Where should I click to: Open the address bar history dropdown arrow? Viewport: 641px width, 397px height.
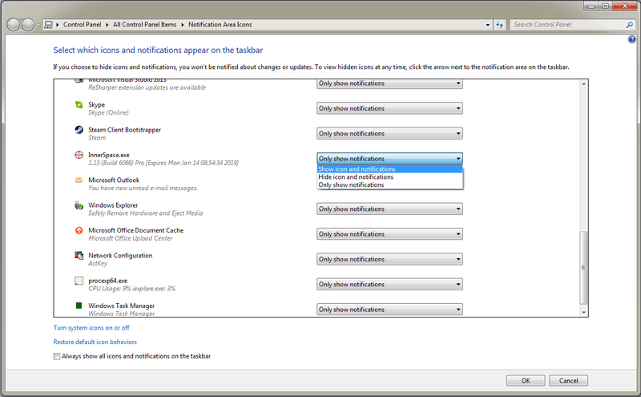[x=488, y=25]
